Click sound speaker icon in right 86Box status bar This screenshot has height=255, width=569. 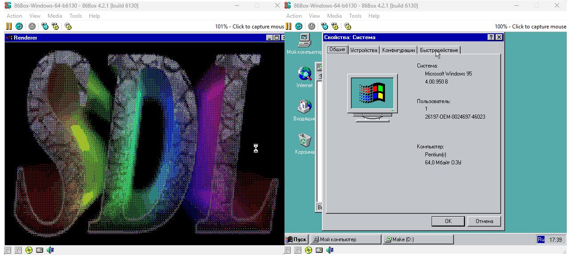coord(330,250)
